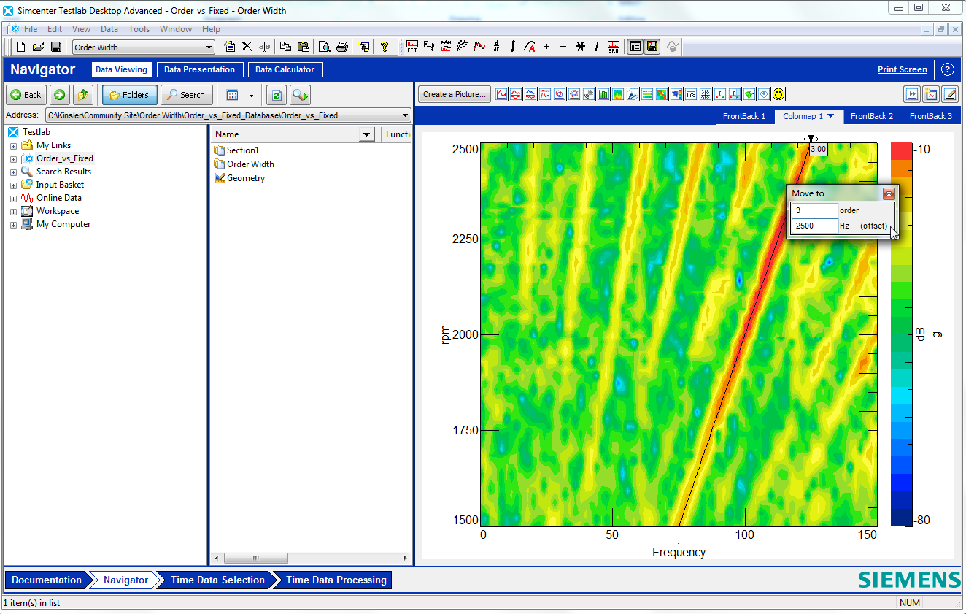The image size is (966, 614).
Task: Click the asterisk multiply icon
Action: [x=580, y=46]
